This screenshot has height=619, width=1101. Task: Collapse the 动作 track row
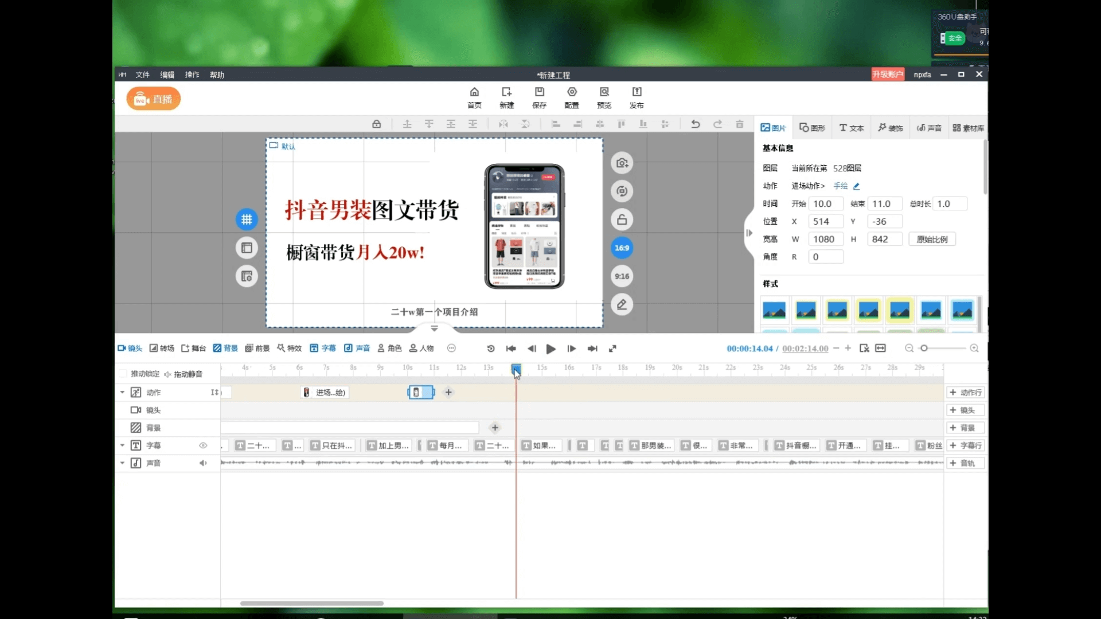click(122, 393)
